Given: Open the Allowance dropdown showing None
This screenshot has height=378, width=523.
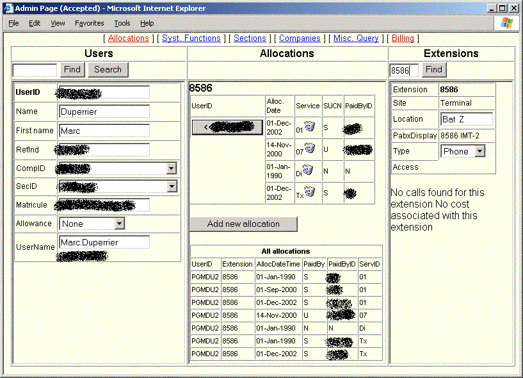Looking at the screenshot, I should [x=119, y=224].
